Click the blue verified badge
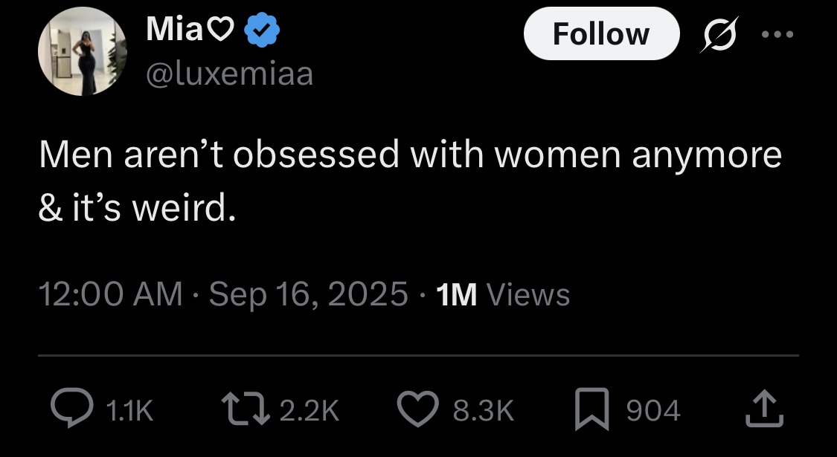837x457 pixels. (264, 31)
